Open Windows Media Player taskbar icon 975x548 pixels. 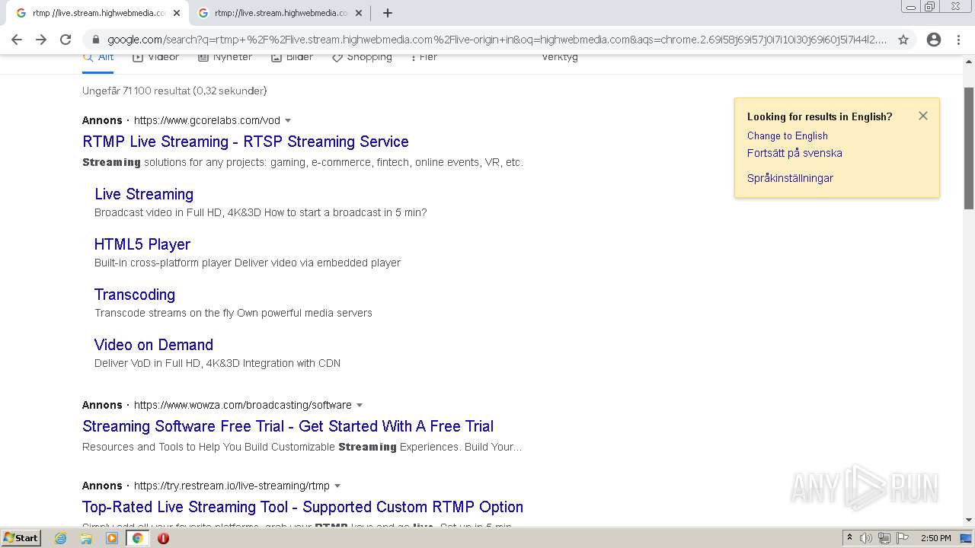click(112, 538)
